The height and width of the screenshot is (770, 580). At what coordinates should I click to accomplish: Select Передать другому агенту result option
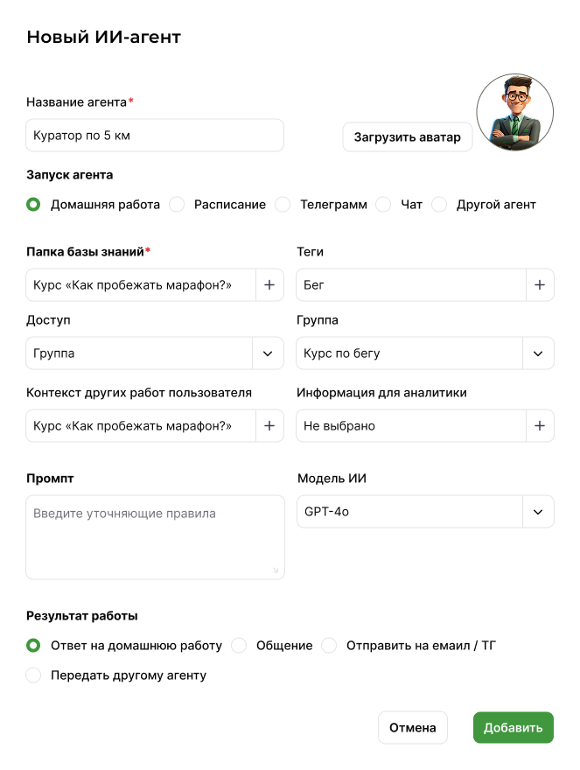click(34, 675)
